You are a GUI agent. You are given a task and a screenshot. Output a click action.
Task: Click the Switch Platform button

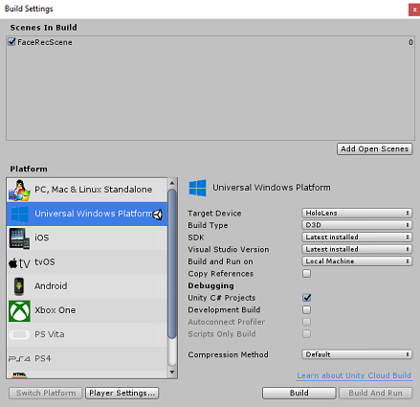click(x=46, y=393)
